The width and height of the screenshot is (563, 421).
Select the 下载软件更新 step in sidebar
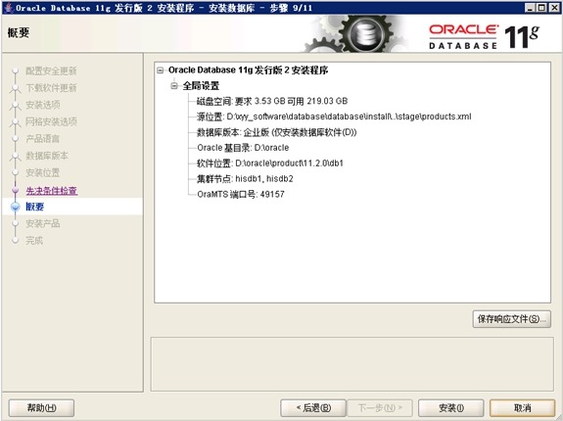tap(51, 88)
